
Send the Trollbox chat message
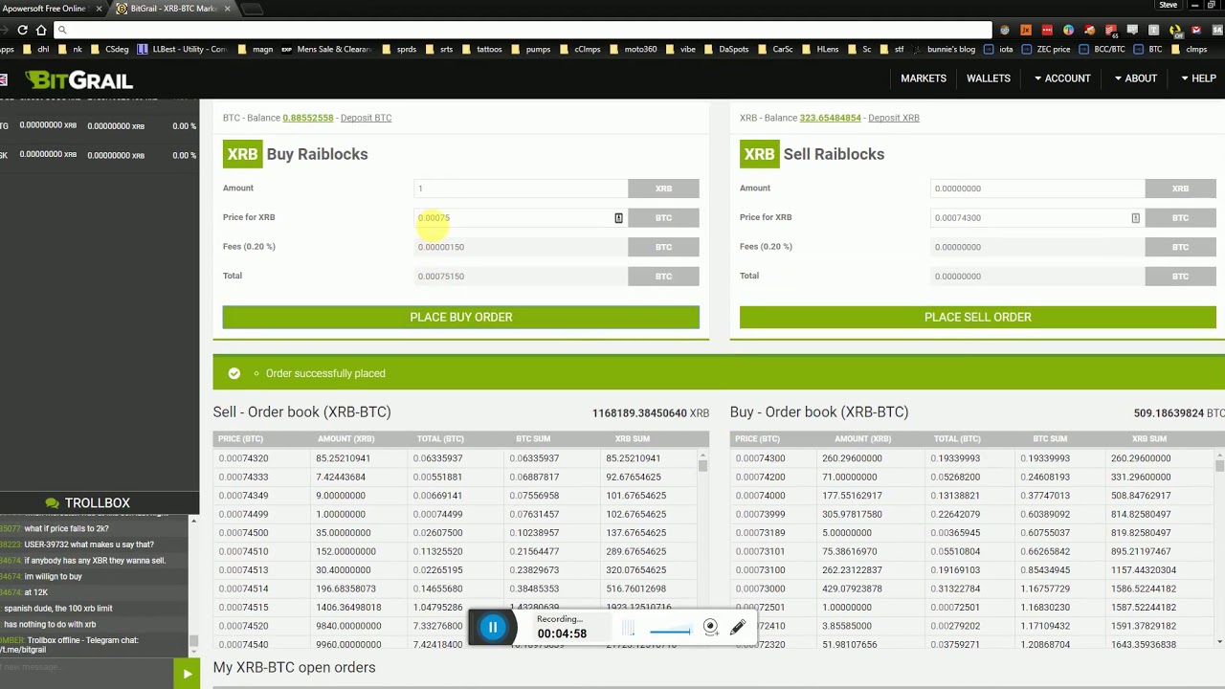187,674
